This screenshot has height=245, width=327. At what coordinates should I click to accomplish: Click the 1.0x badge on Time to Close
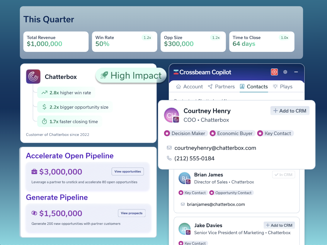pos(285,38)
